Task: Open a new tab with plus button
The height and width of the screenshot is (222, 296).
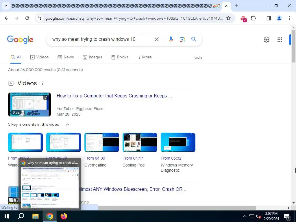Action: [x=236, y=6]
